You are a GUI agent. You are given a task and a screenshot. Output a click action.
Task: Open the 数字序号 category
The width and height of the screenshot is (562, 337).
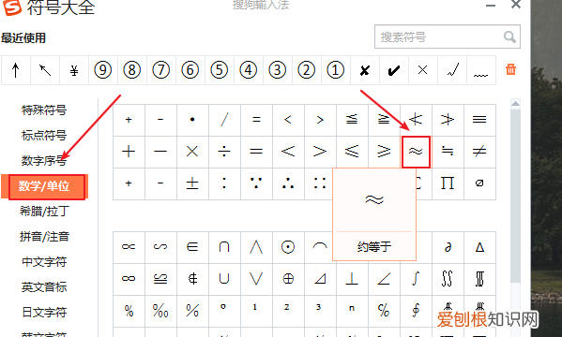click(x=44, y=161)
